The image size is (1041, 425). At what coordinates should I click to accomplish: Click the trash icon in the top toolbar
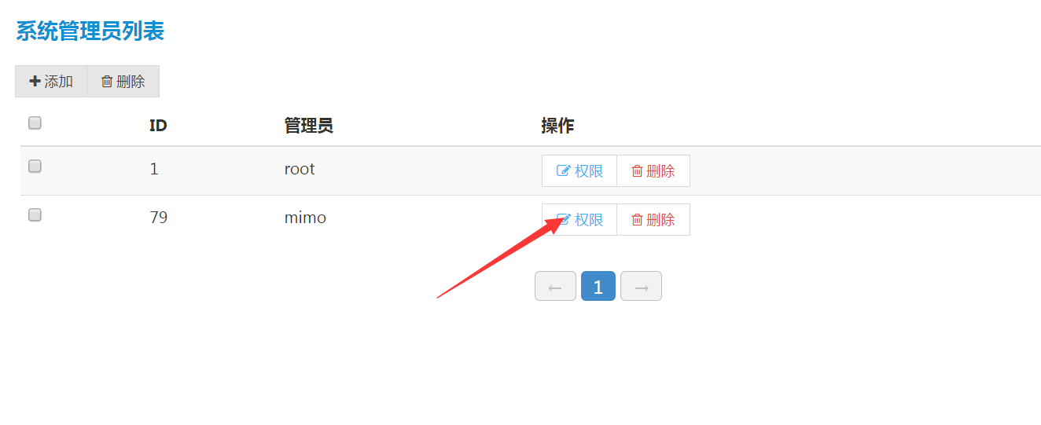[x=107, y=82]
